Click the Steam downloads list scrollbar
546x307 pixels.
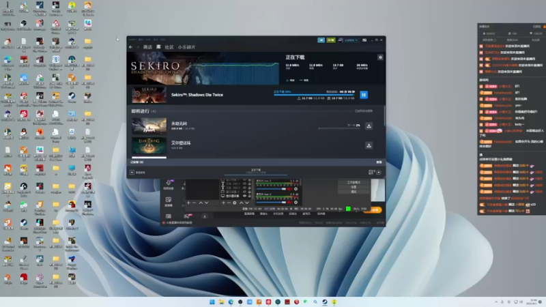[384, 116]
